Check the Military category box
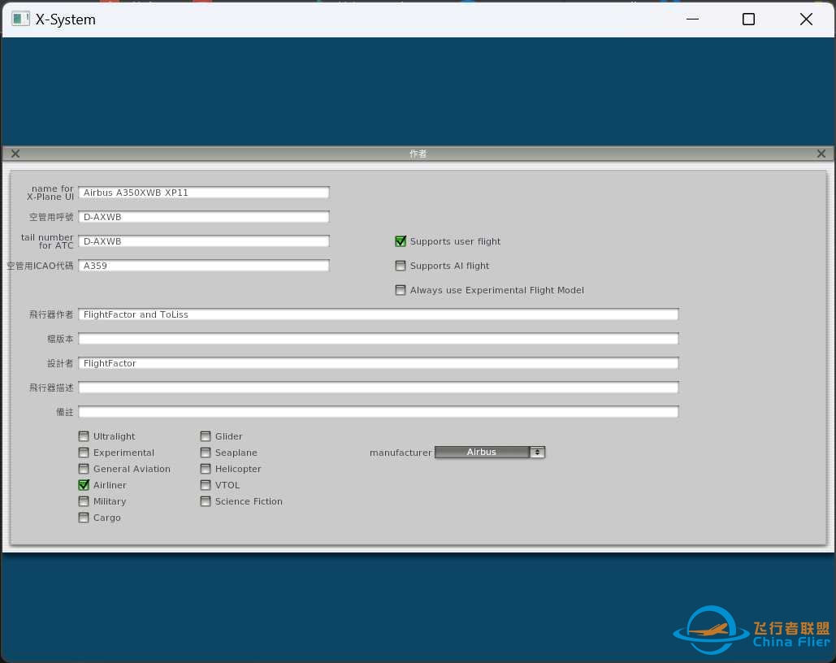 (x=84, y=501)
